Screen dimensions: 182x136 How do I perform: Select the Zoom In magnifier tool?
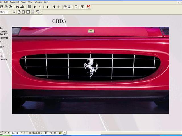69,7
